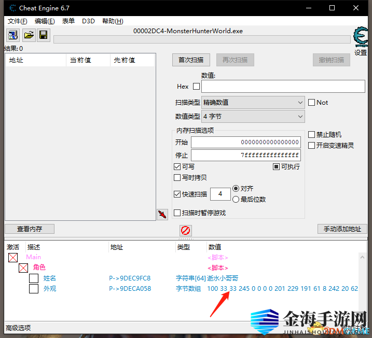Click the 查看内存 button
Viewport: 372px width, 338px height.
click(30, 229)
